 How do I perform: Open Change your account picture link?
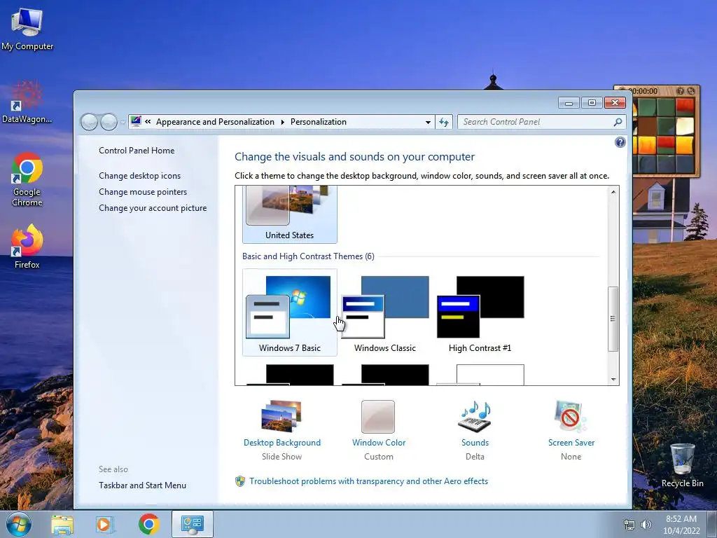click(153, 207)
